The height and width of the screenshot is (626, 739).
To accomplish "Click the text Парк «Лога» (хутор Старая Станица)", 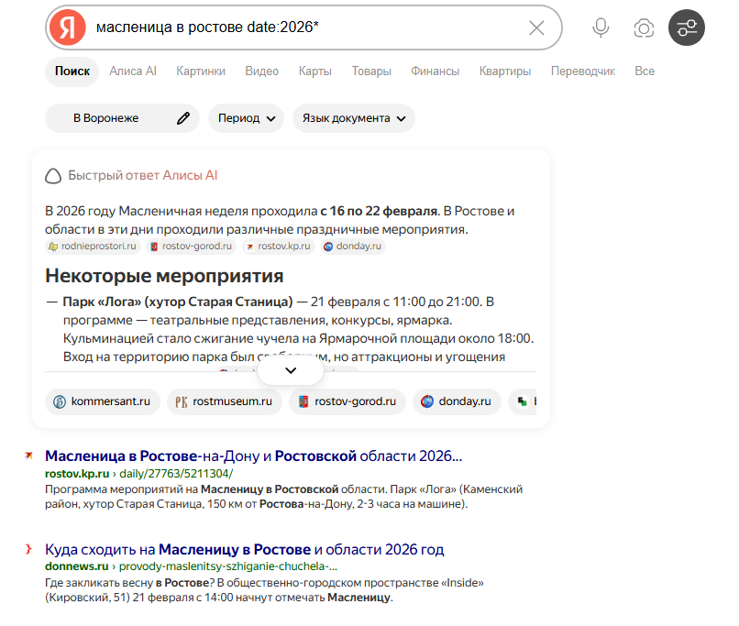I will coord(178,302).
